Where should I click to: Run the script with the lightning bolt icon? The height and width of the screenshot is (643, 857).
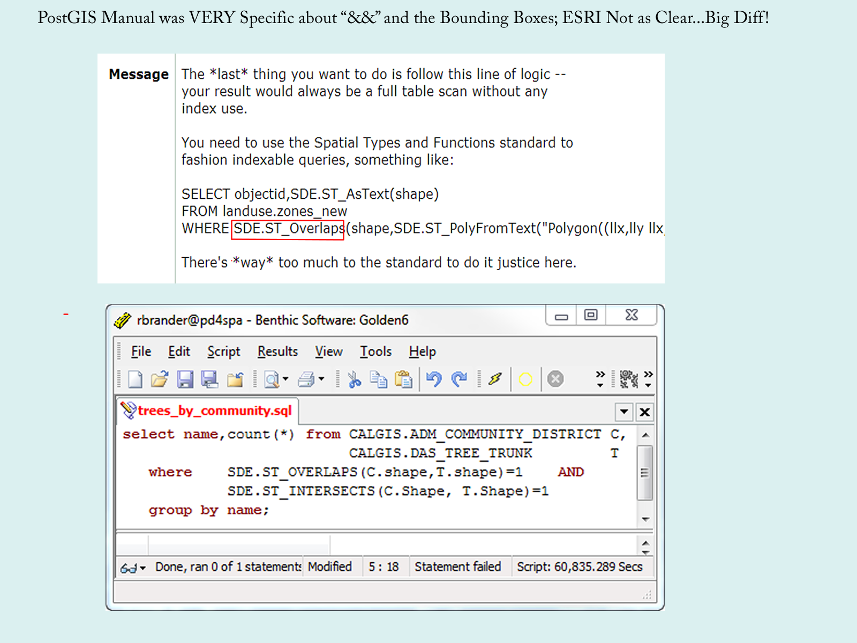(x=495, y=379)
